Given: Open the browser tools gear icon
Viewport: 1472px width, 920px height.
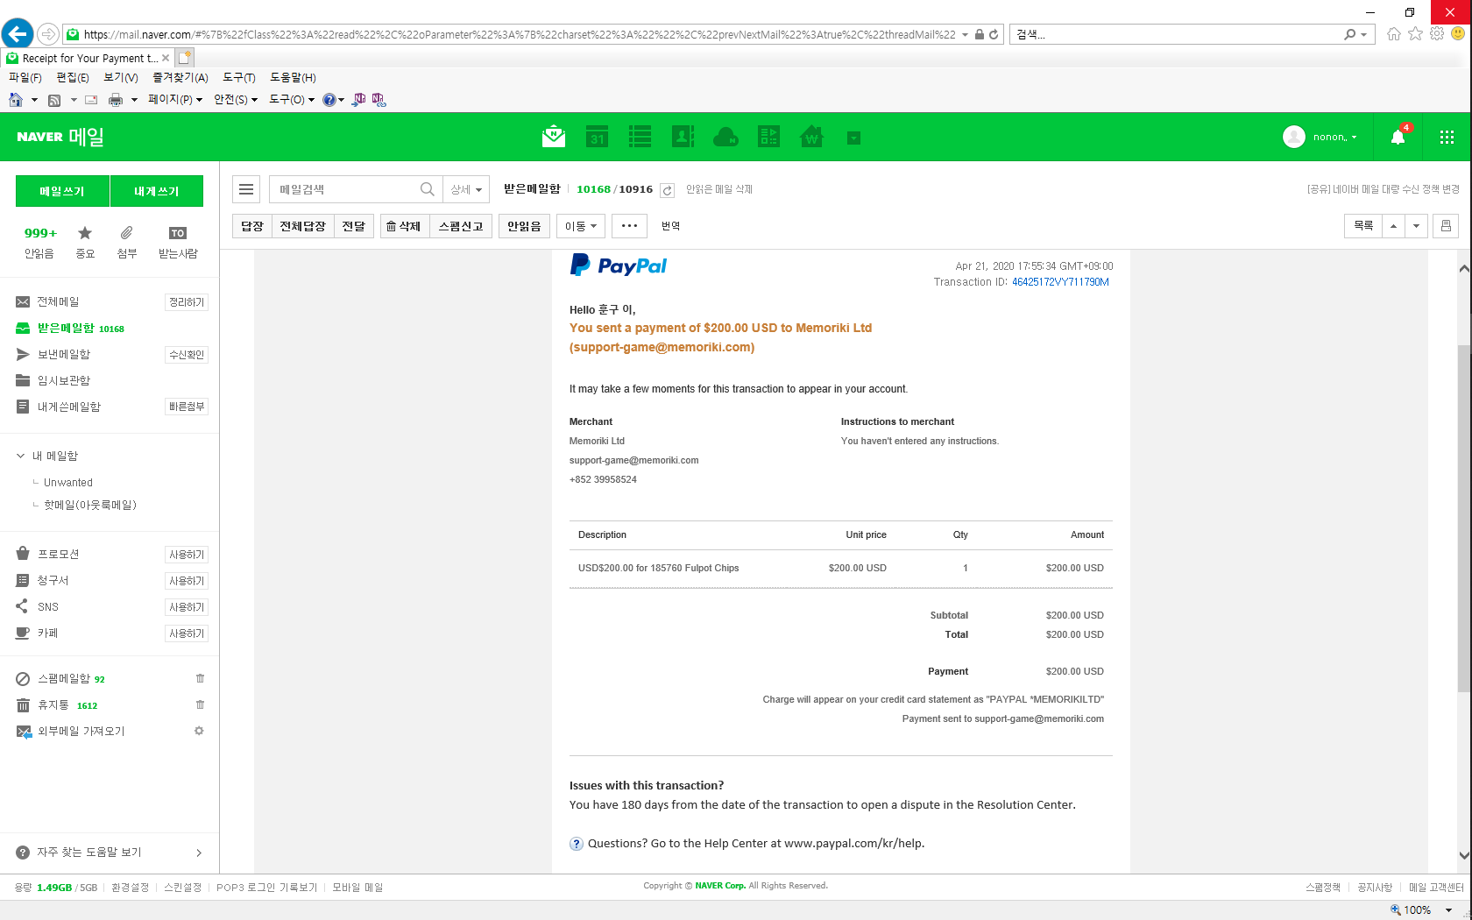Looking at the screenshot, I should pyautogui.click(x=1437, y=34).
